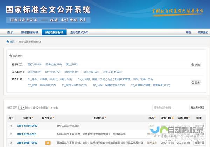Enable 多选 multi-select mode
The image size is (210, 147).
(196, 65)
